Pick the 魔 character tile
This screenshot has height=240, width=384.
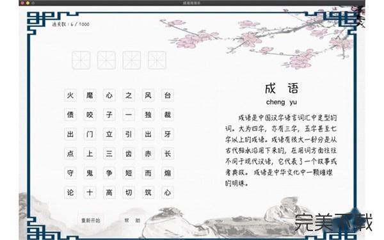click(x=90, y=95)
